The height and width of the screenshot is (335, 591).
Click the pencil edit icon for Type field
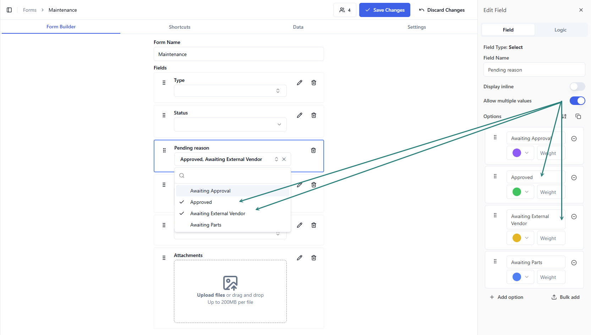[300, 83]
